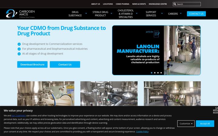The image size is (218, 136).
Task: Visit the Knowledge Centre
Action: pyautogui.click(x=158, y=4)
